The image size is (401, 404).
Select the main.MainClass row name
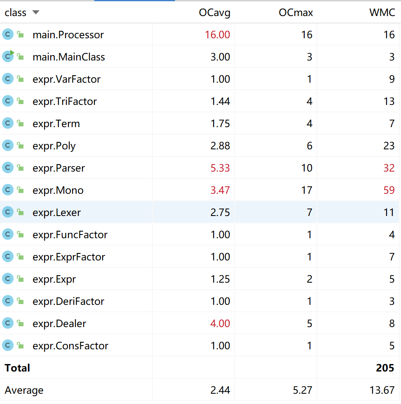coord(69,57)
